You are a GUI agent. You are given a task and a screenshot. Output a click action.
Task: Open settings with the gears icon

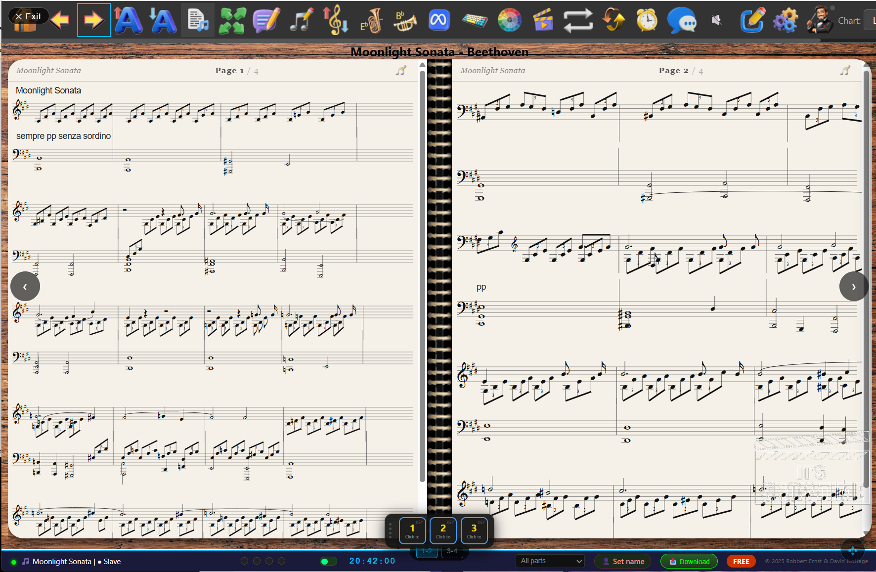pos(786,20)
